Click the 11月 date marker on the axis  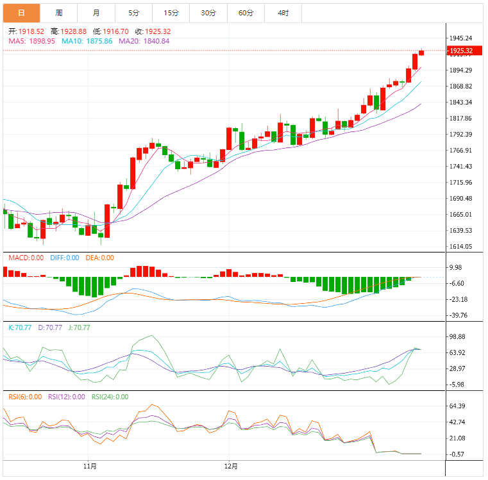tap(90, 466)
